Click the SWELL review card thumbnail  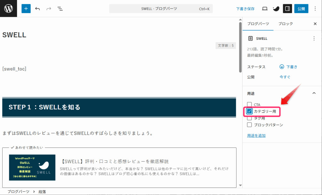pyautogui.click(x=32, y=167)
